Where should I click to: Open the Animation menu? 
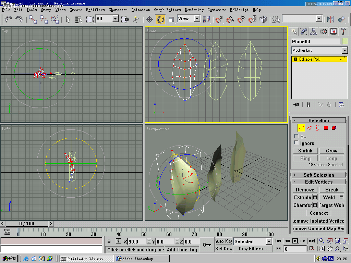pos(141,10)
